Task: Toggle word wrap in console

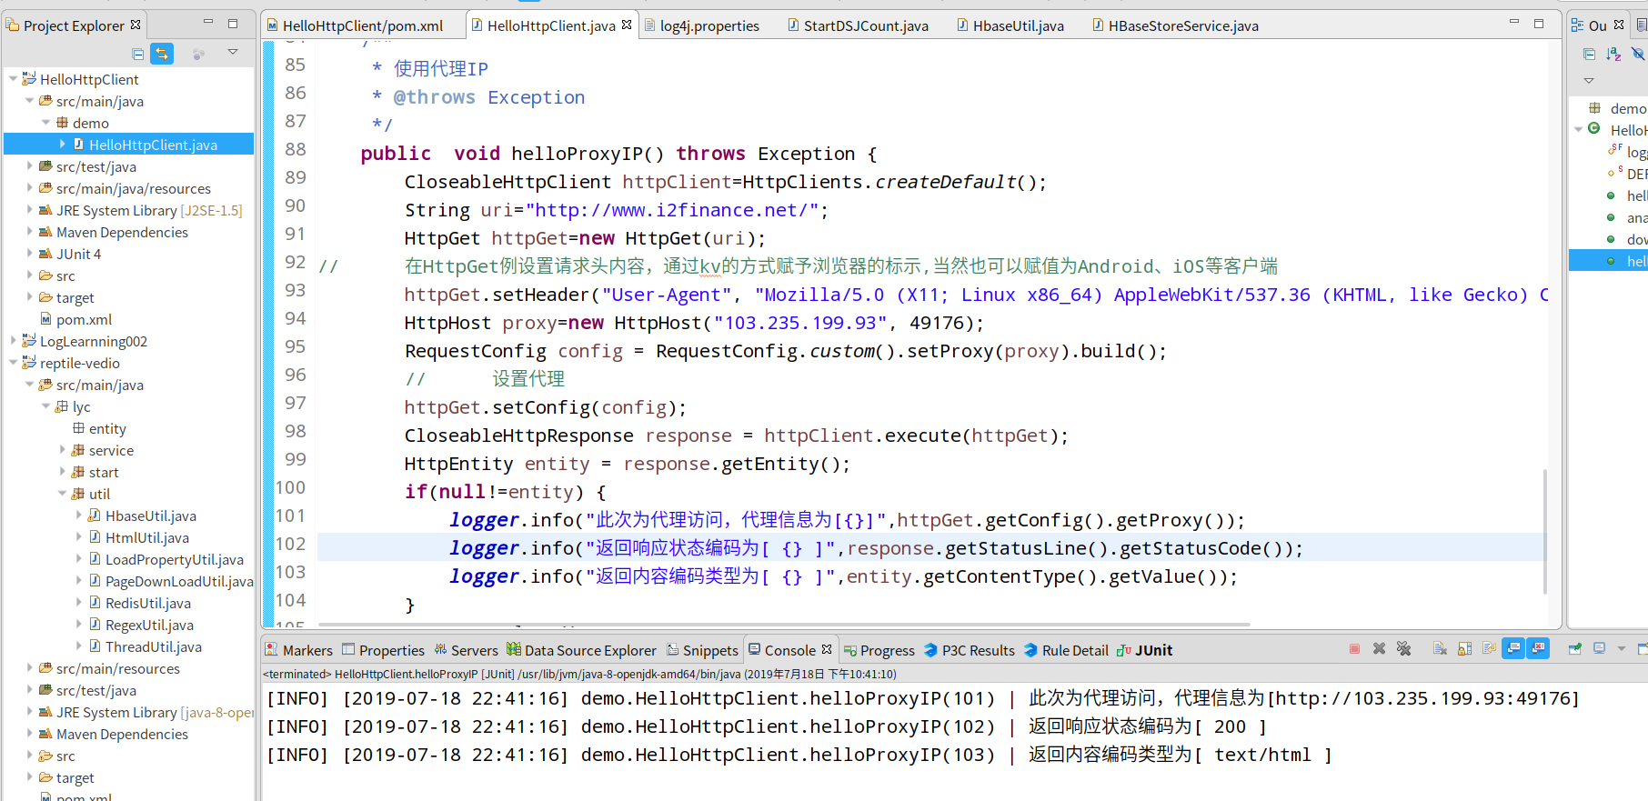Action: pyautogui.click(x=1489, y=649)
